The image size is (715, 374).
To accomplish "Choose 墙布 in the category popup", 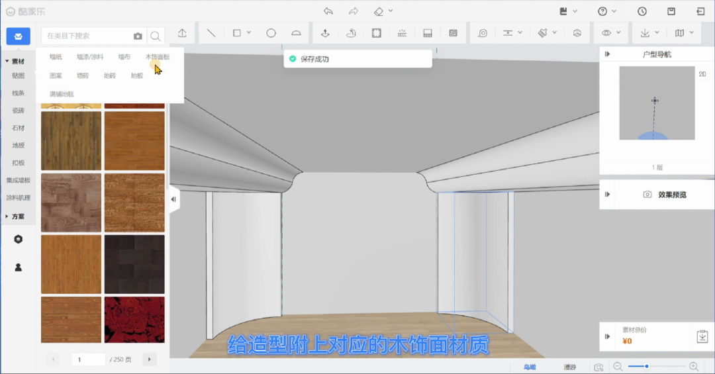I will point(124,57).
